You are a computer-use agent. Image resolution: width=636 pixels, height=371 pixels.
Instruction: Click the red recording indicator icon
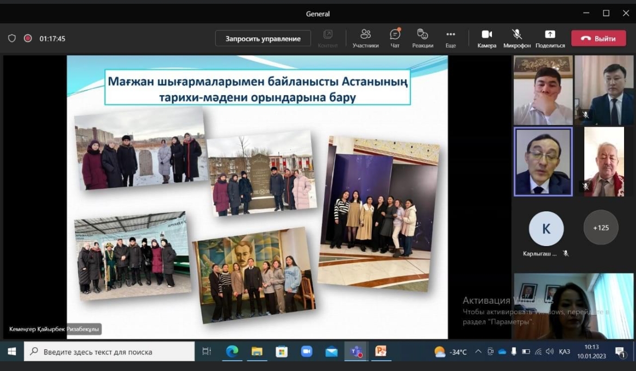tap(28, 39)
